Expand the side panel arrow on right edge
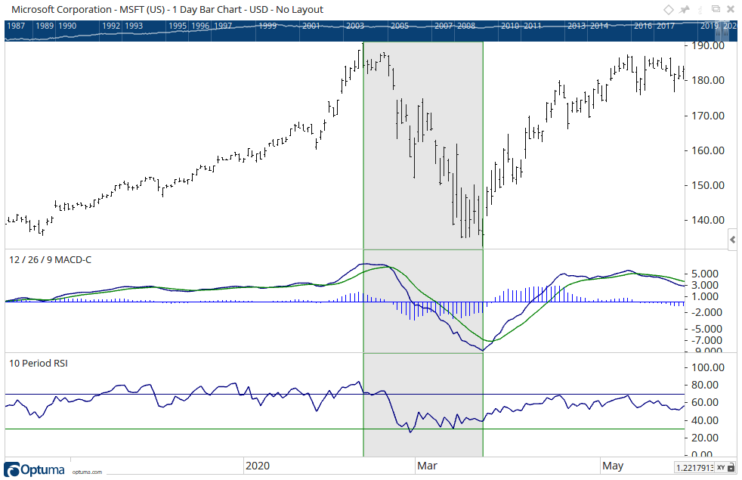Screen dimensions: 742x480 click(732, 240)
